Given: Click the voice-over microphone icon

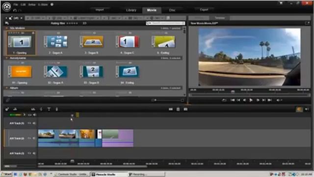Looking at the screenshot, I should coord(57,109).
